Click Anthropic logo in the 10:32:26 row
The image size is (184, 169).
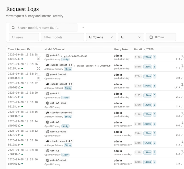[48, 65]
